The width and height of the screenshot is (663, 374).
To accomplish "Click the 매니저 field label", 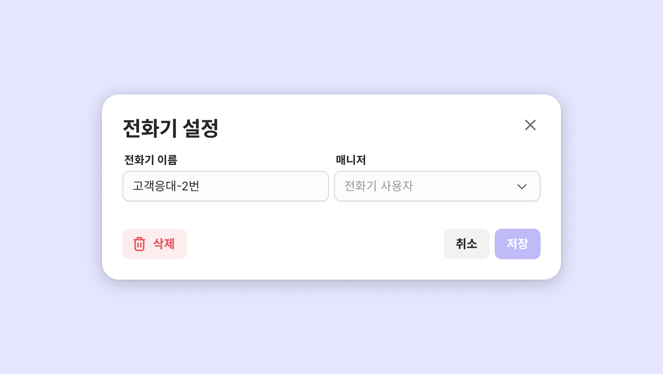I will point(351,160).
